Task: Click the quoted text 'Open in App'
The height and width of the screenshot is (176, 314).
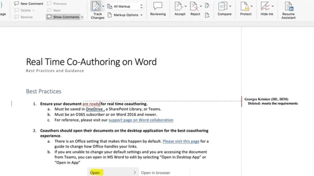Action: [67, 163]
